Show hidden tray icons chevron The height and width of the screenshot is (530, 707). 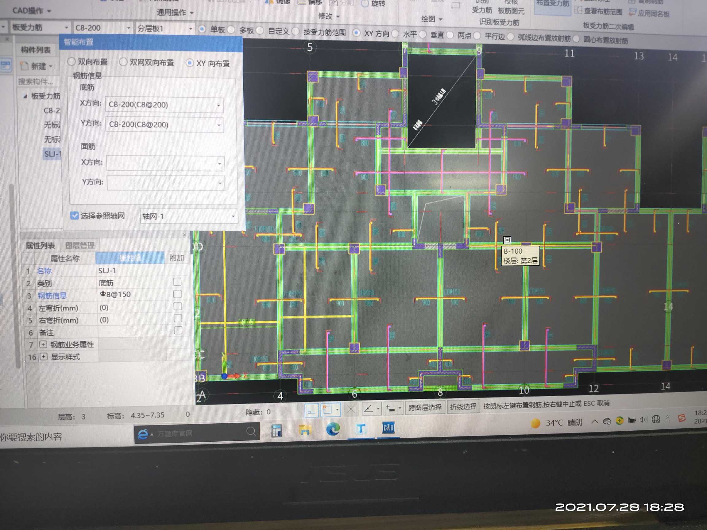tap(594, 421)
